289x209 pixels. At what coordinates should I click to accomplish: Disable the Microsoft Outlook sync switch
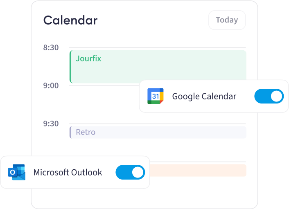[x=130, y=172]
